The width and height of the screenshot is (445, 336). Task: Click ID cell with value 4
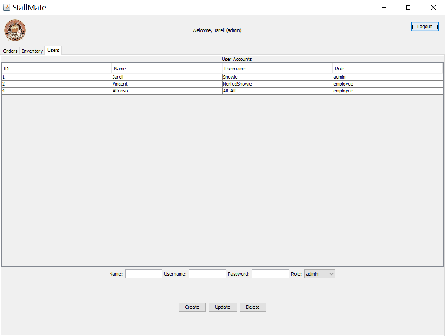57,91
